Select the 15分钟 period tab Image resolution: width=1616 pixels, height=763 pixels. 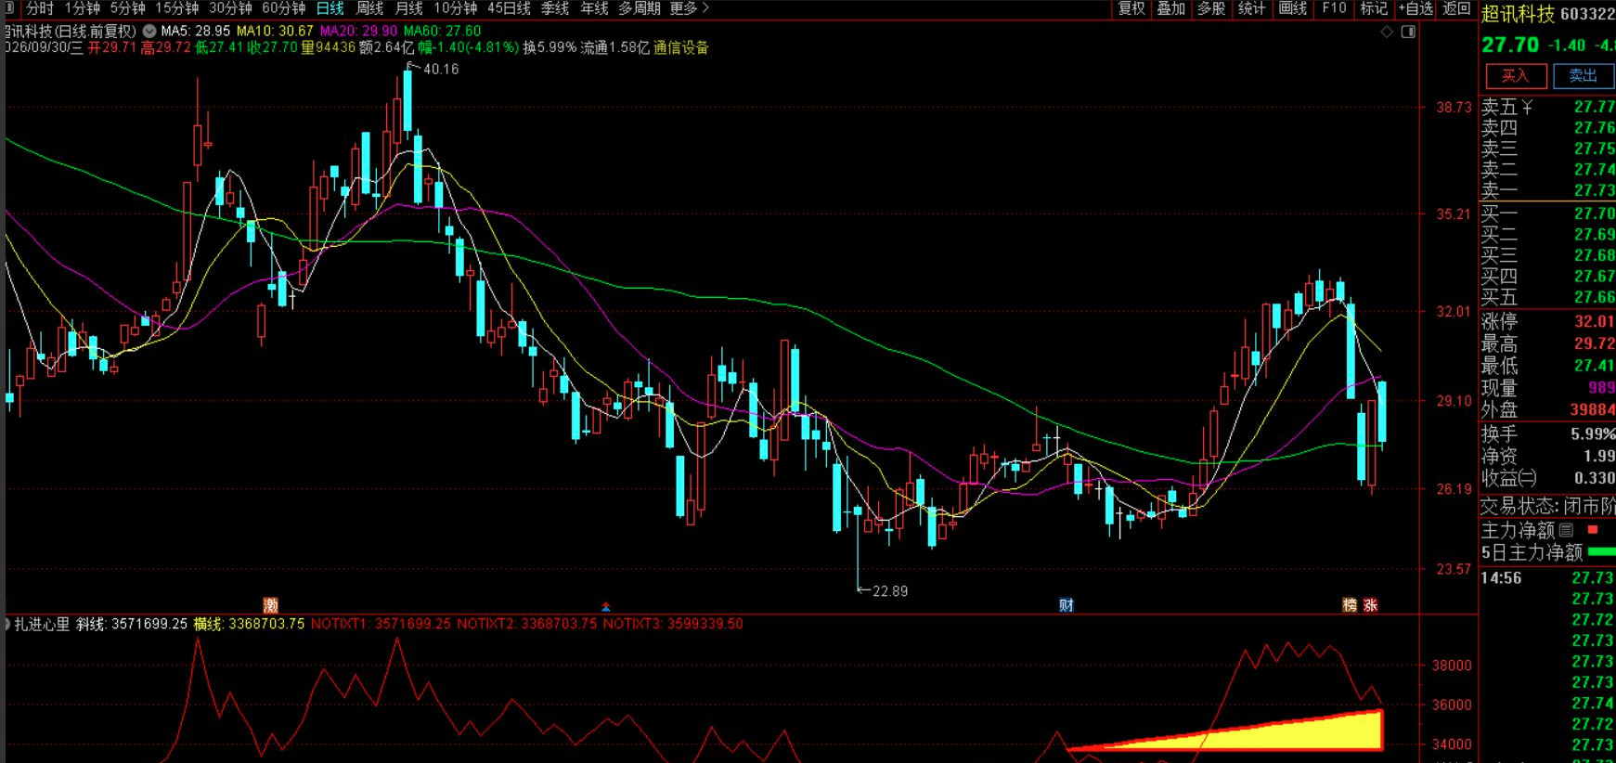point(176,8)
